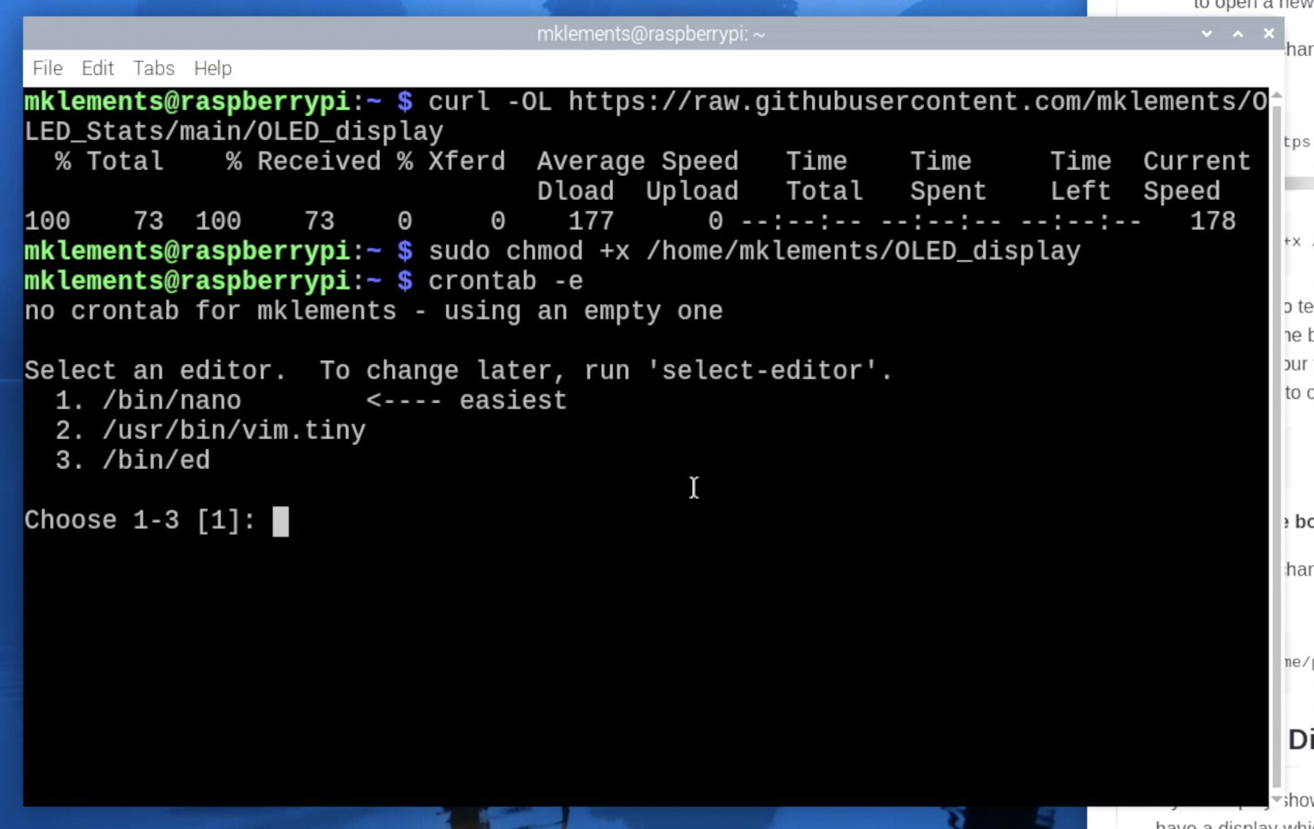Click the /usr/bin/vim.tiny option line
Viewport: 1314px width, 829px height.
pyautogui.click(x=210, y=430)
